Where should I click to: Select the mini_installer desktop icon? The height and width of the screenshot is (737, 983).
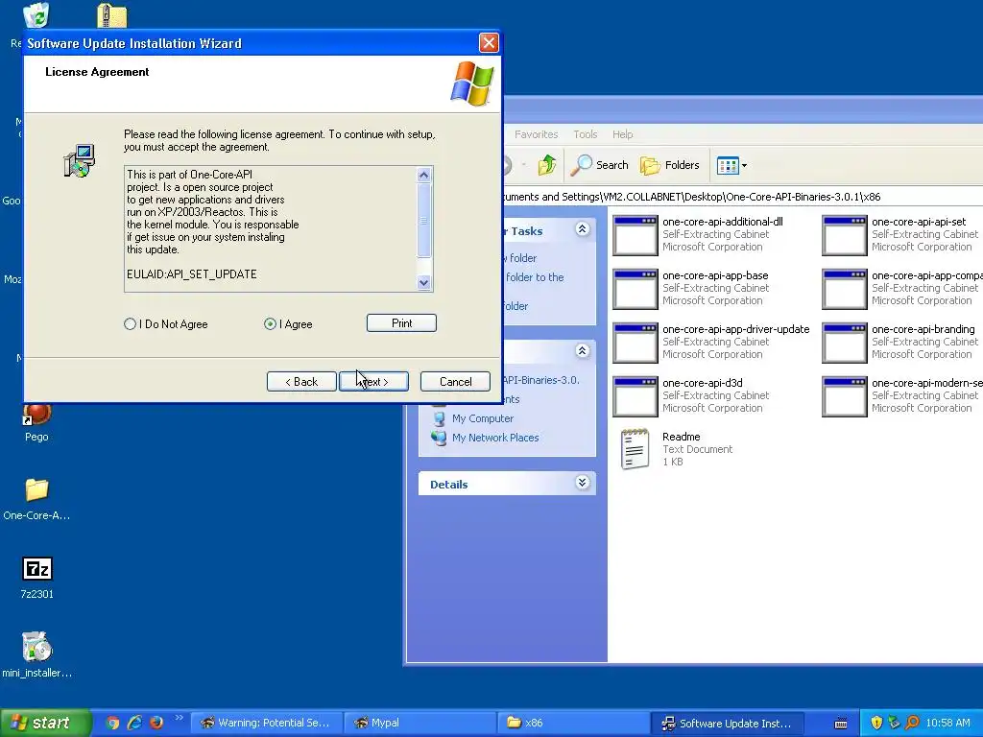pos(37,648)
